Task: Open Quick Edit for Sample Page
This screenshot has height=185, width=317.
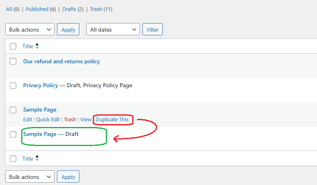Action: click(48, 120)
